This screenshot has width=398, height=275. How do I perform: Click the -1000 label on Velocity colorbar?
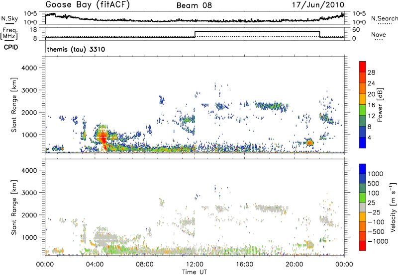pos(378,241)
